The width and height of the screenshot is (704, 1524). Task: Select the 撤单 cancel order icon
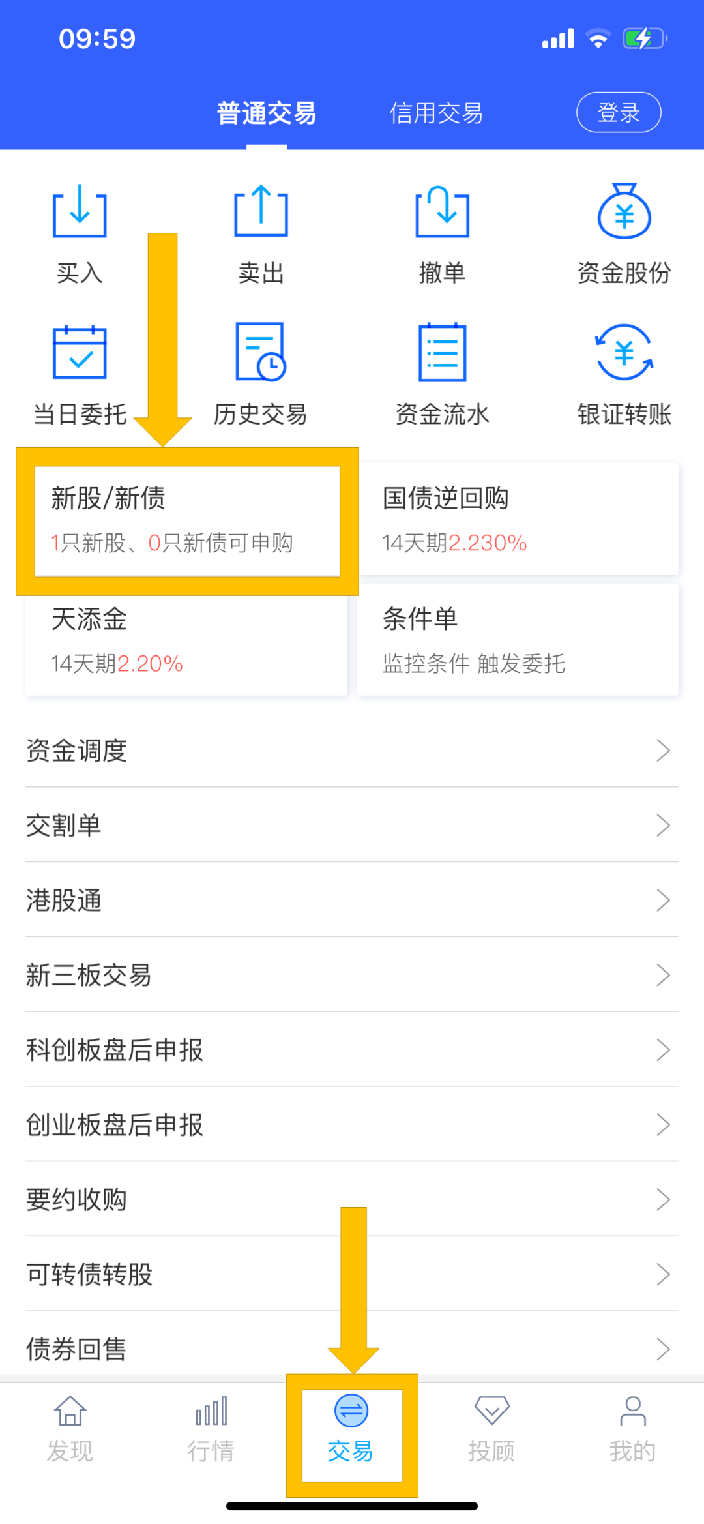442,212
